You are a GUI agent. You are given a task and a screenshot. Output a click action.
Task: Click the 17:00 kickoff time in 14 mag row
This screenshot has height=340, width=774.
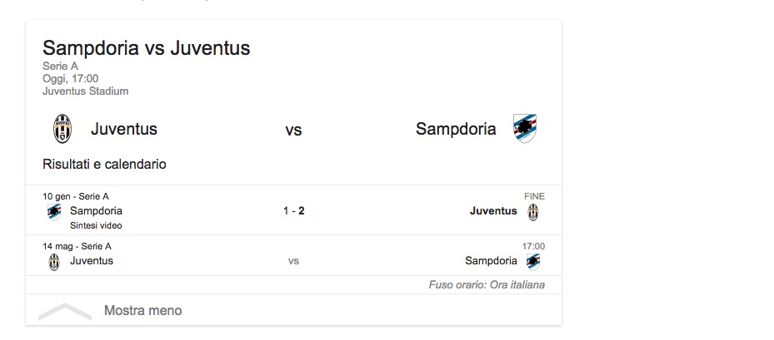click(x=533, y=246)
